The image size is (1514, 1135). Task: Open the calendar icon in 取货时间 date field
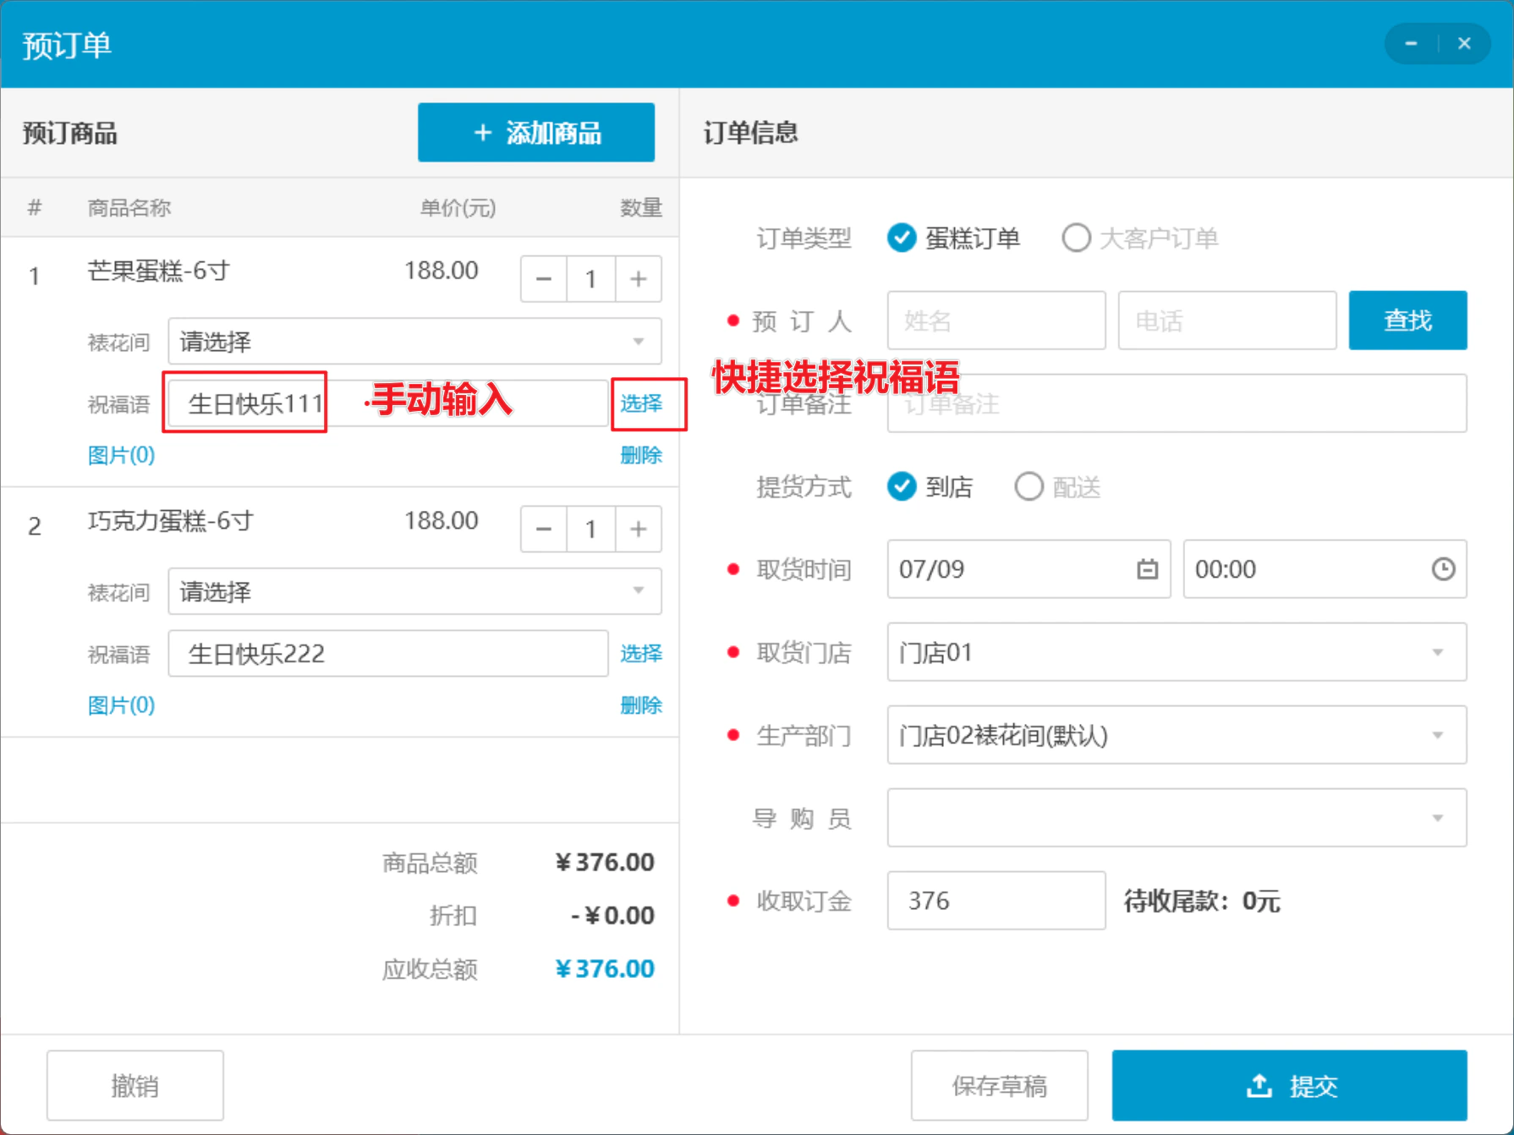click(x=1147, y=569)
